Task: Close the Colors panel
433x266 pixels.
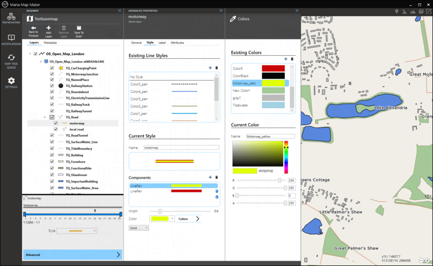Action: tap(297, 10)
